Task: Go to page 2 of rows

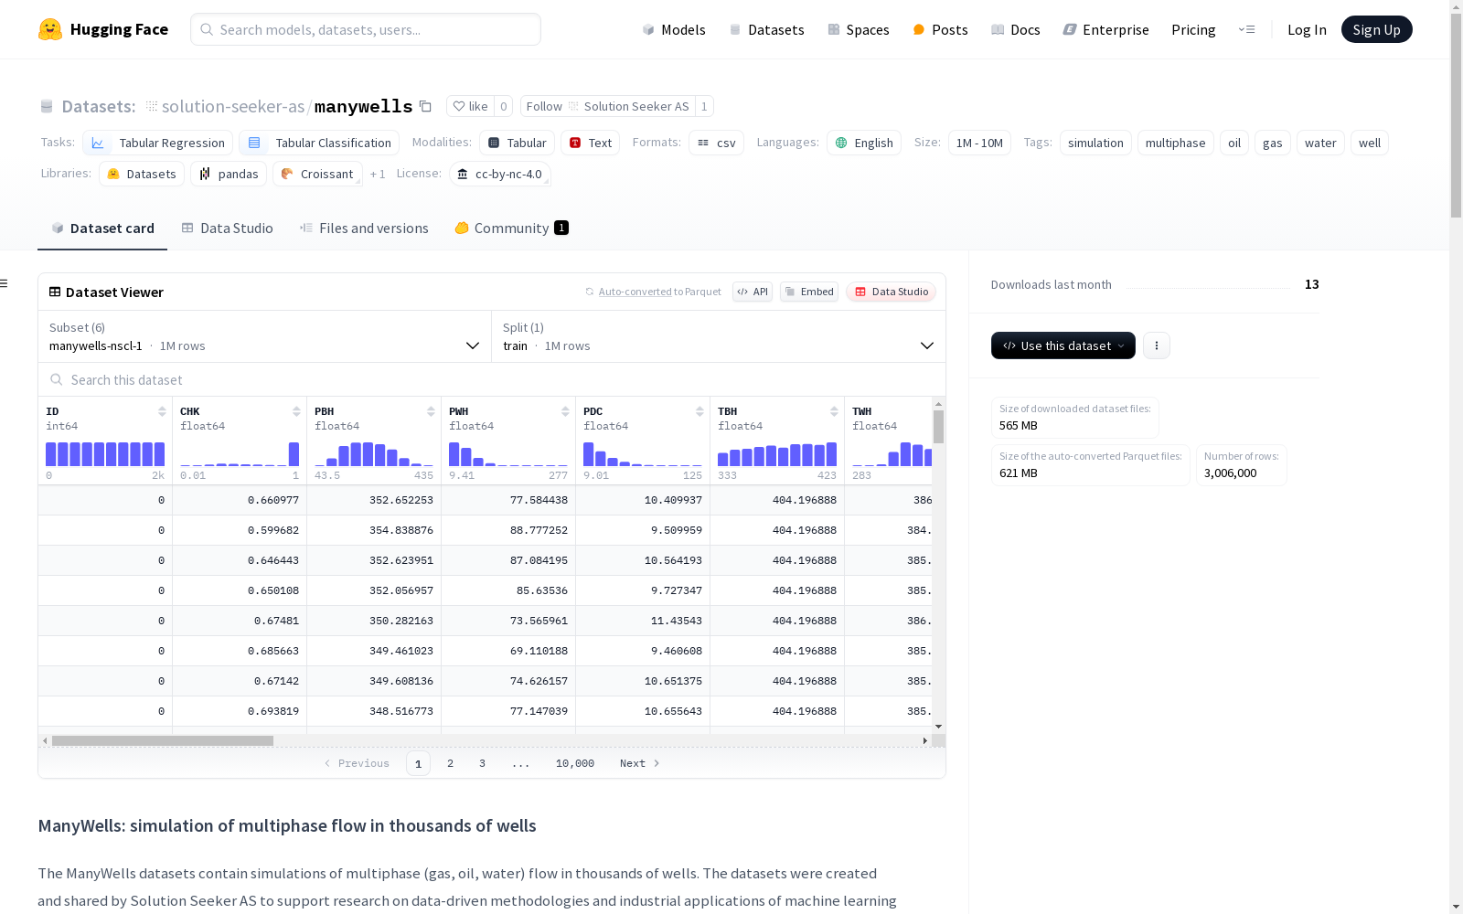Action: pyautogui.click(x=450, y=763)
